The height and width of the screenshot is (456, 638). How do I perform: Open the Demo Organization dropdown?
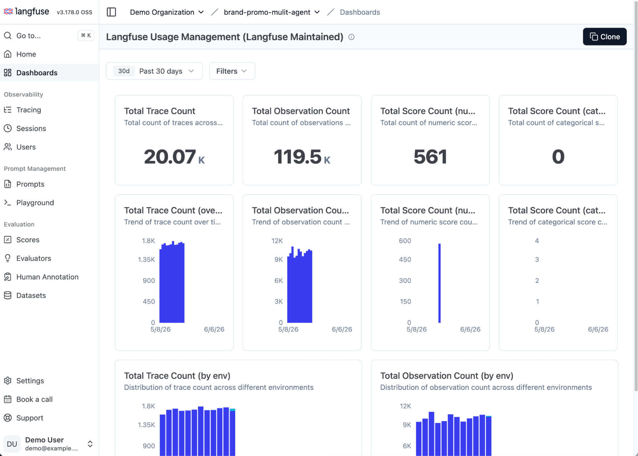167,12
